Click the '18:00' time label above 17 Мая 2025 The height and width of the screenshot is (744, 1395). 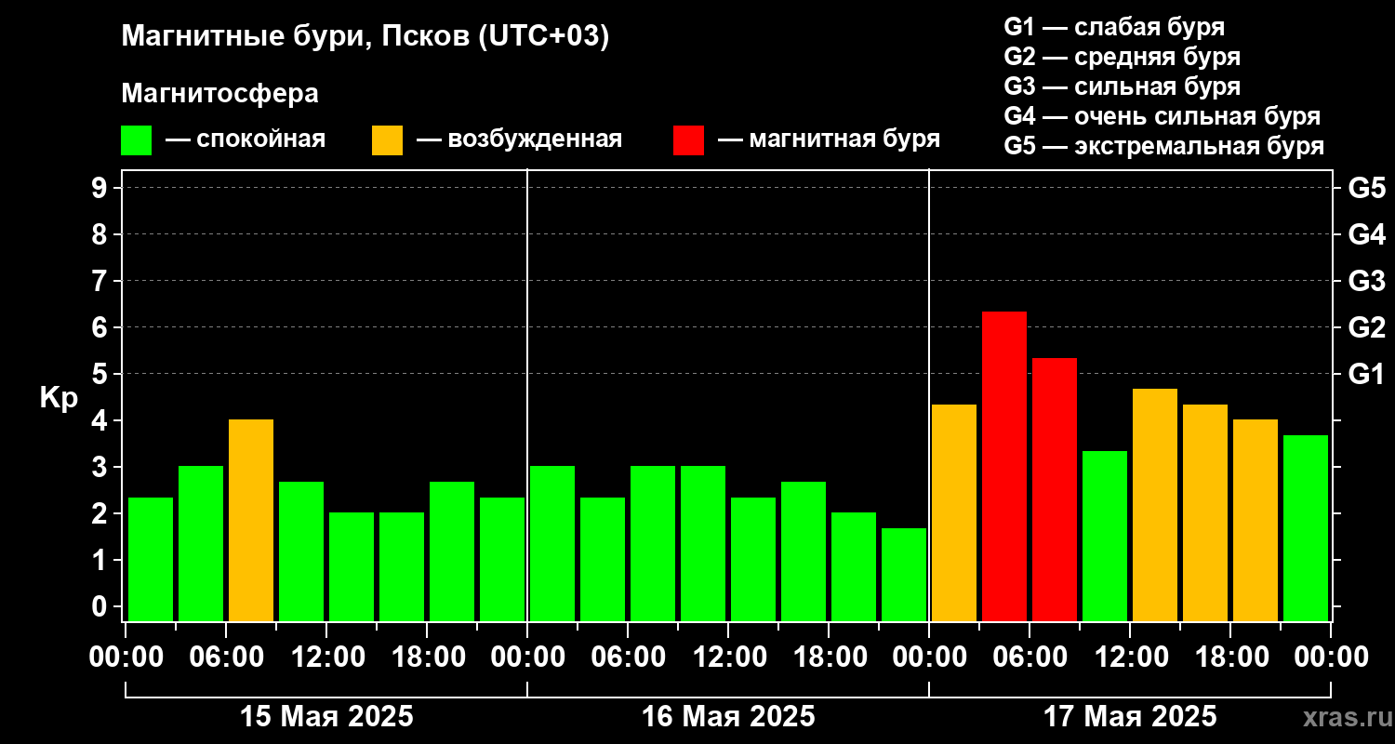1230,657
